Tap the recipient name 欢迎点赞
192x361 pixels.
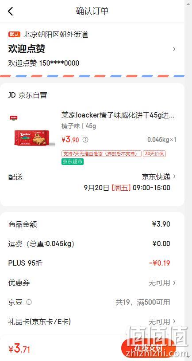tap(27, 49)
